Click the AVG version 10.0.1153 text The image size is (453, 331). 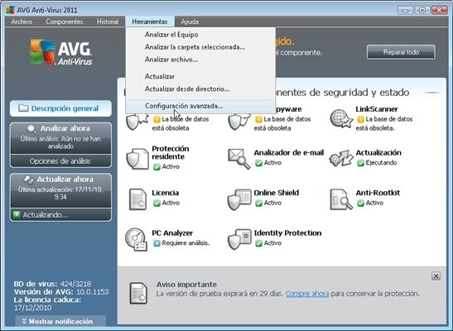pos(92,292)
